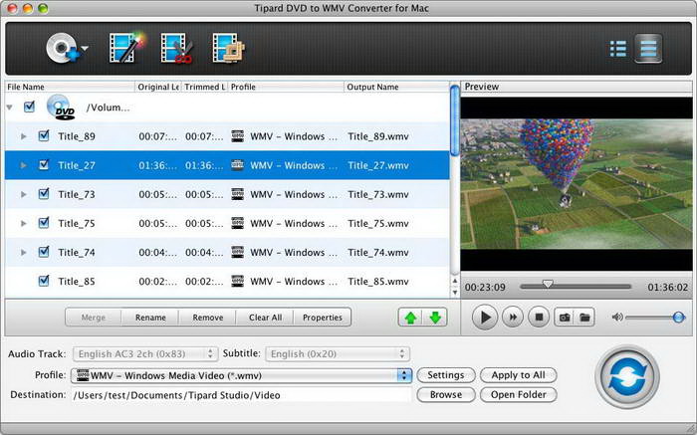This screenshot has width=697, height=435.
Task: Click the Clear All button
Action: 265,318
